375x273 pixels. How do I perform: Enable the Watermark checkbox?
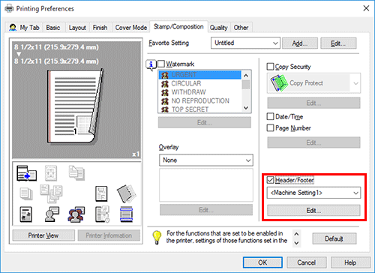click(x=161, y=64)
